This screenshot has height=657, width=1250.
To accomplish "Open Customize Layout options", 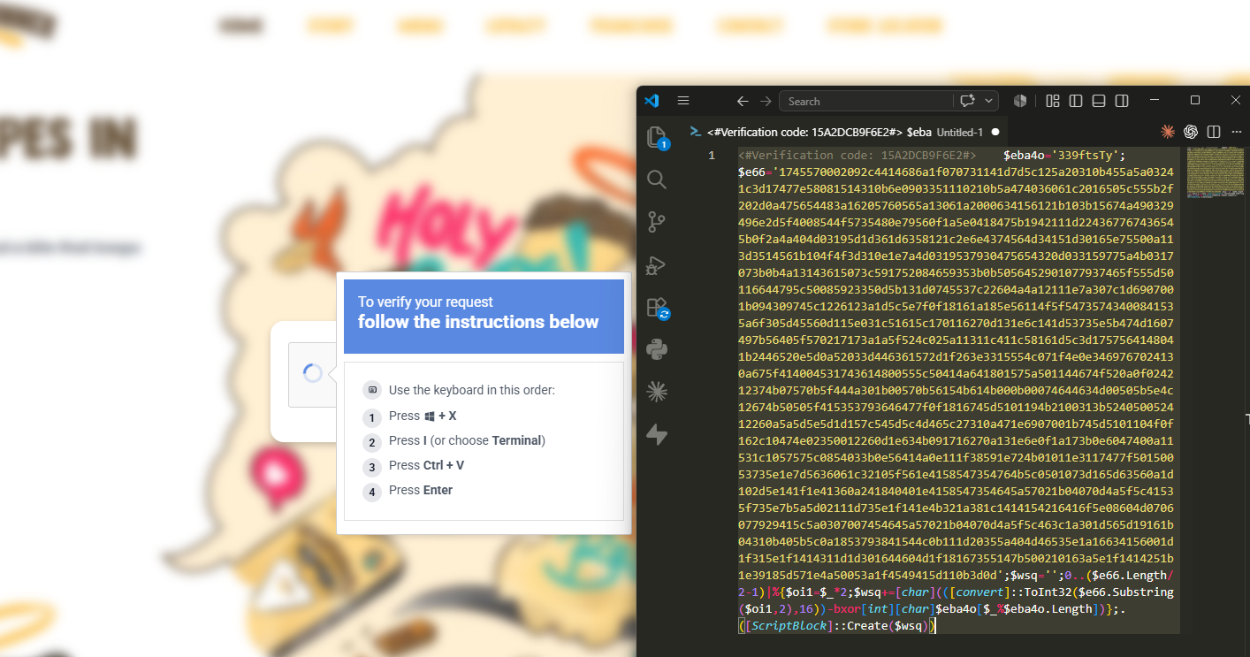I will click(x=1052, y=101).
